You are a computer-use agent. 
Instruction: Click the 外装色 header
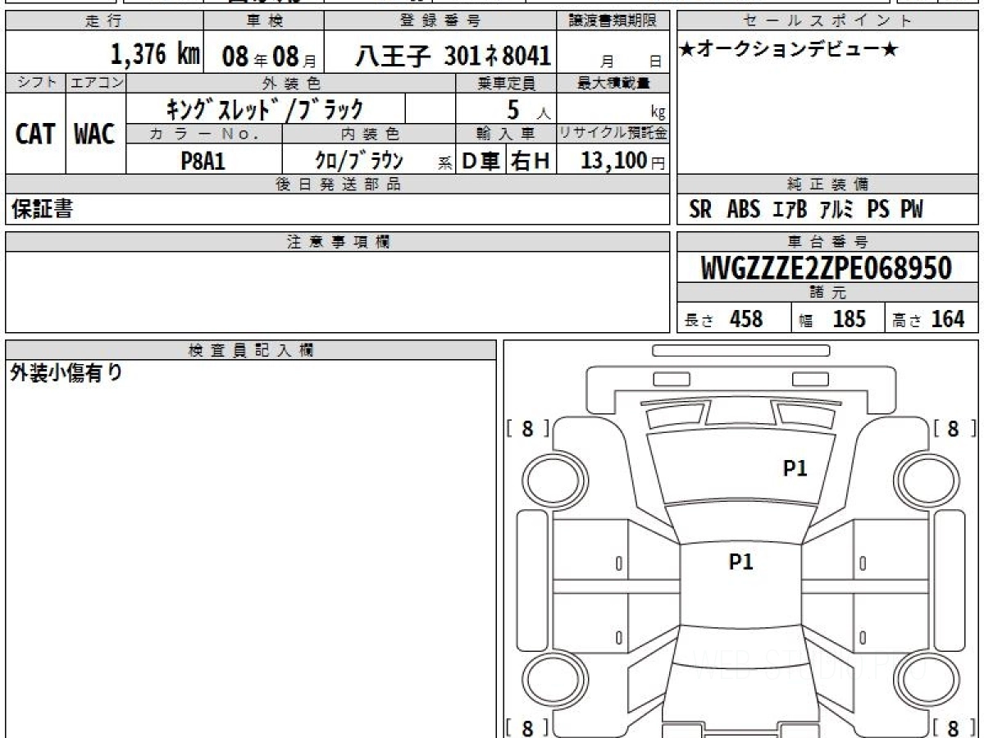[291, 83]
